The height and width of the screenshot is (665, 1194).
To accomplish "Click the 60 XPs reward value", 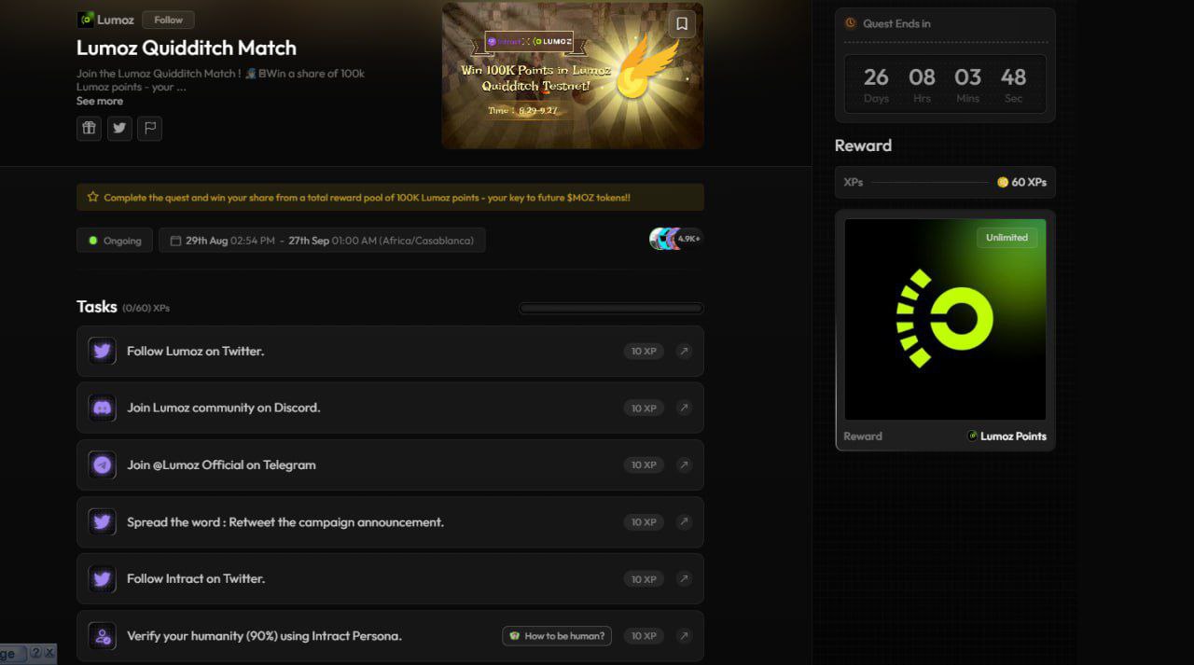I will pos(1029,182).
